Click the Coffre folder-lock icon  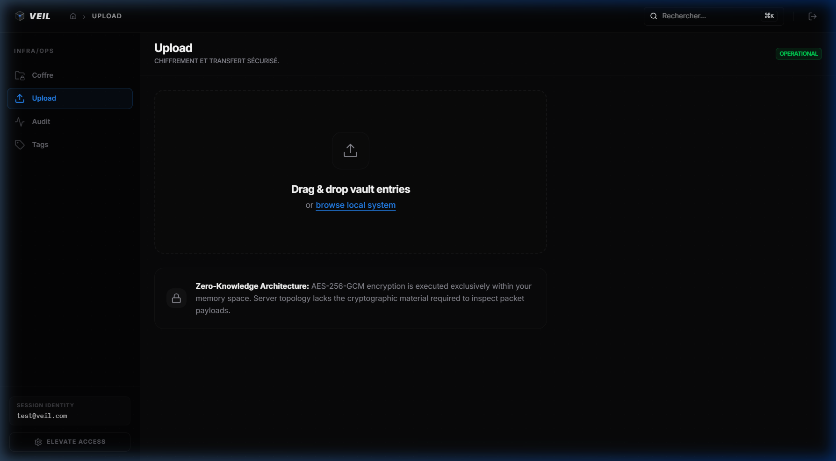(x=20, y=75)
